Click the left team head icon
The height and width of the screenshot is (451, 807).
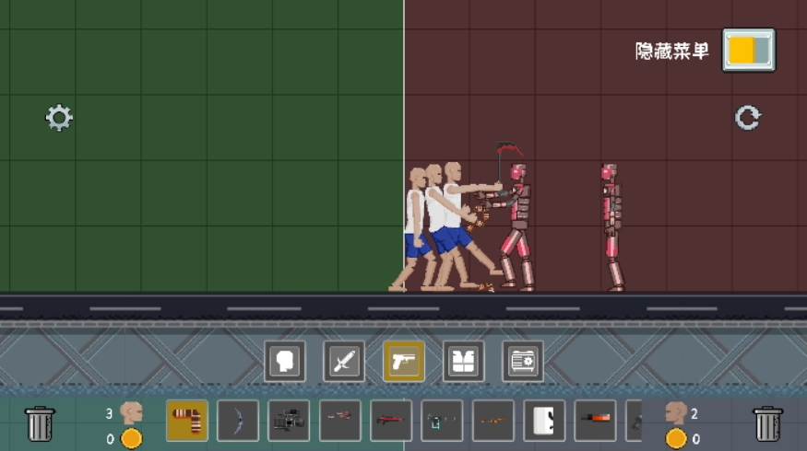(x=131, y=413)
